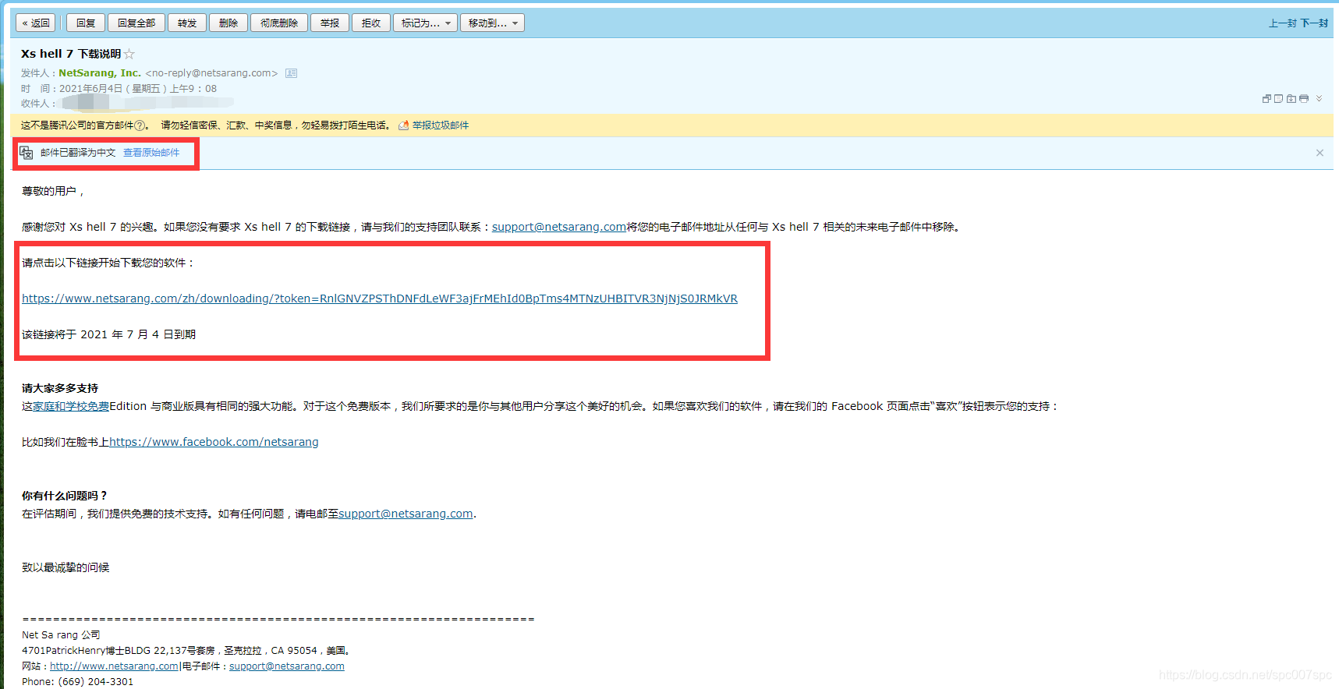Viewport: 1339px width, 689px height.
Task: Click the 拒收 reject button
Action: [x=371, y=23]
